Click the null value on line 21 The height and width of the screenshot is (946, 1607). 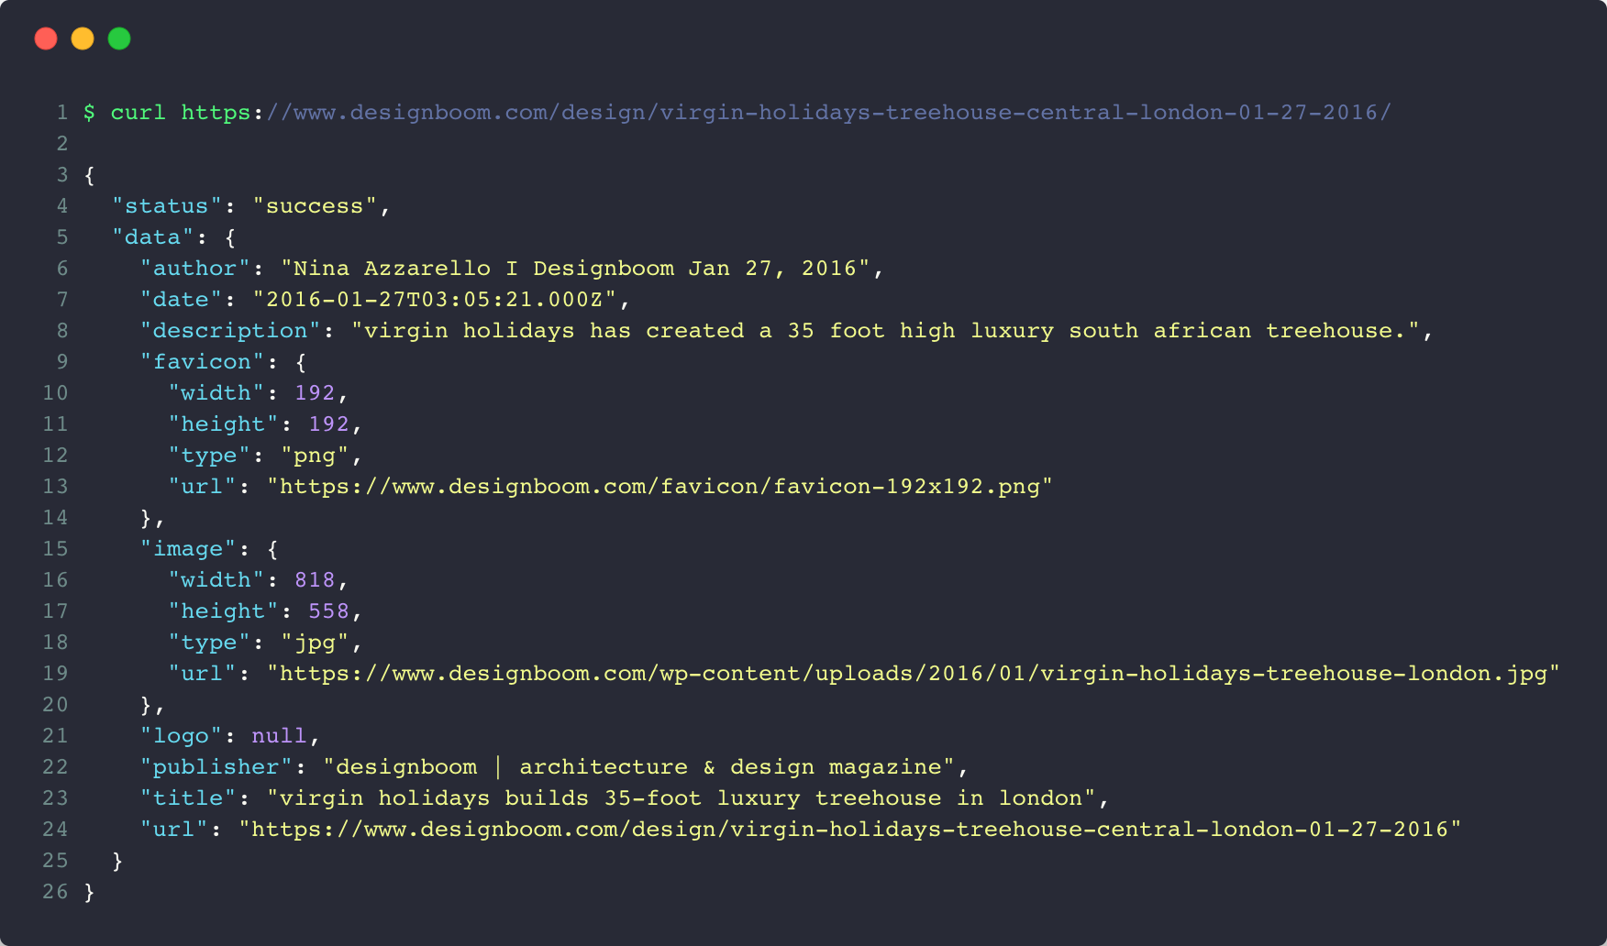[x=279, y=736]
